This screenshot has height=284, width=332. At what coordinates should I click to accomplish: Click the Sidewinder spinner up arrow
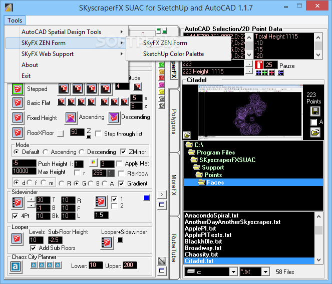coord(31,199)
